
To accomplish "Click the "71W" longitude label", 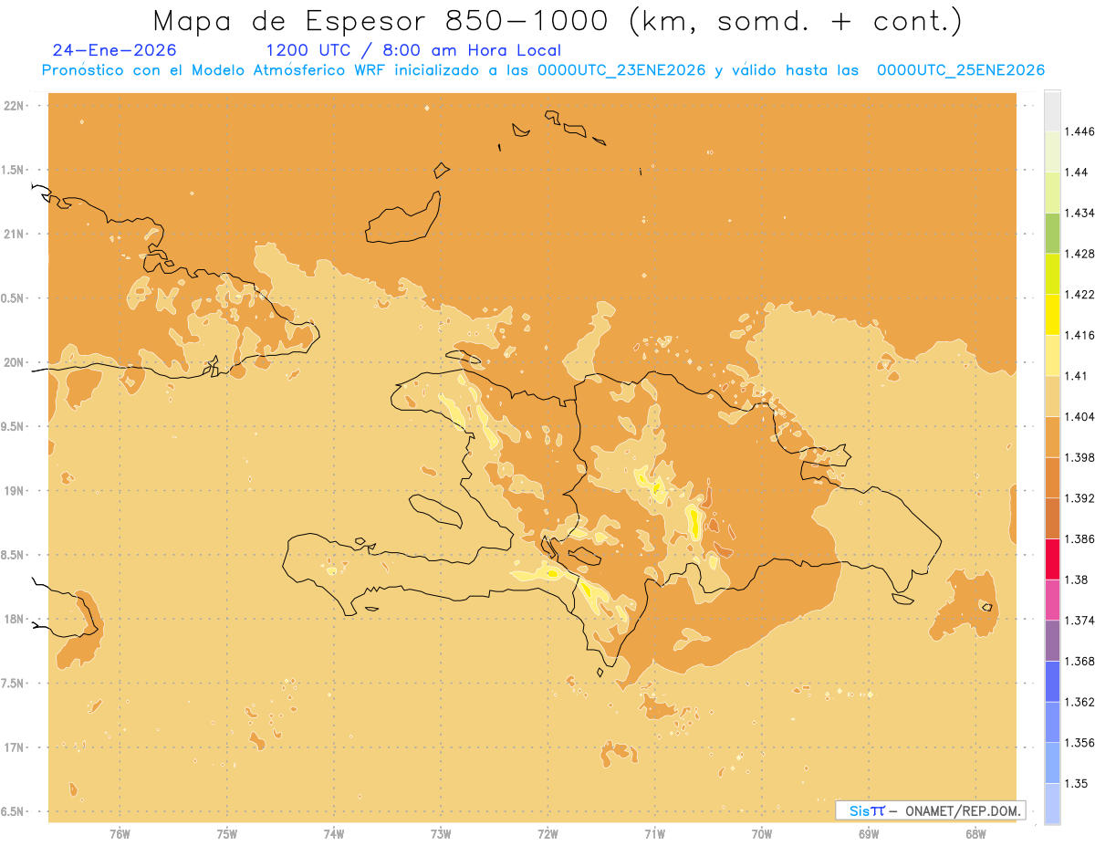I will coord(654,833).
